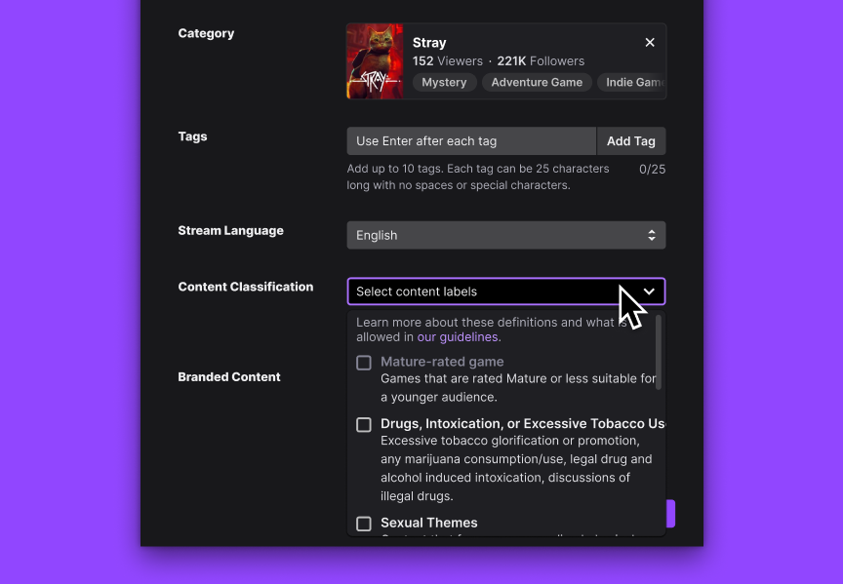Viewport: 843px width, 584px height.
Task: Click the content labels list scrollbar
Action: coord(659,351)
